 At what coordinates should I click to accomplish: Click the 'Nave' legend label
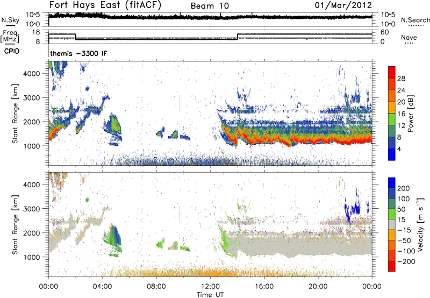tap(409, 38)
